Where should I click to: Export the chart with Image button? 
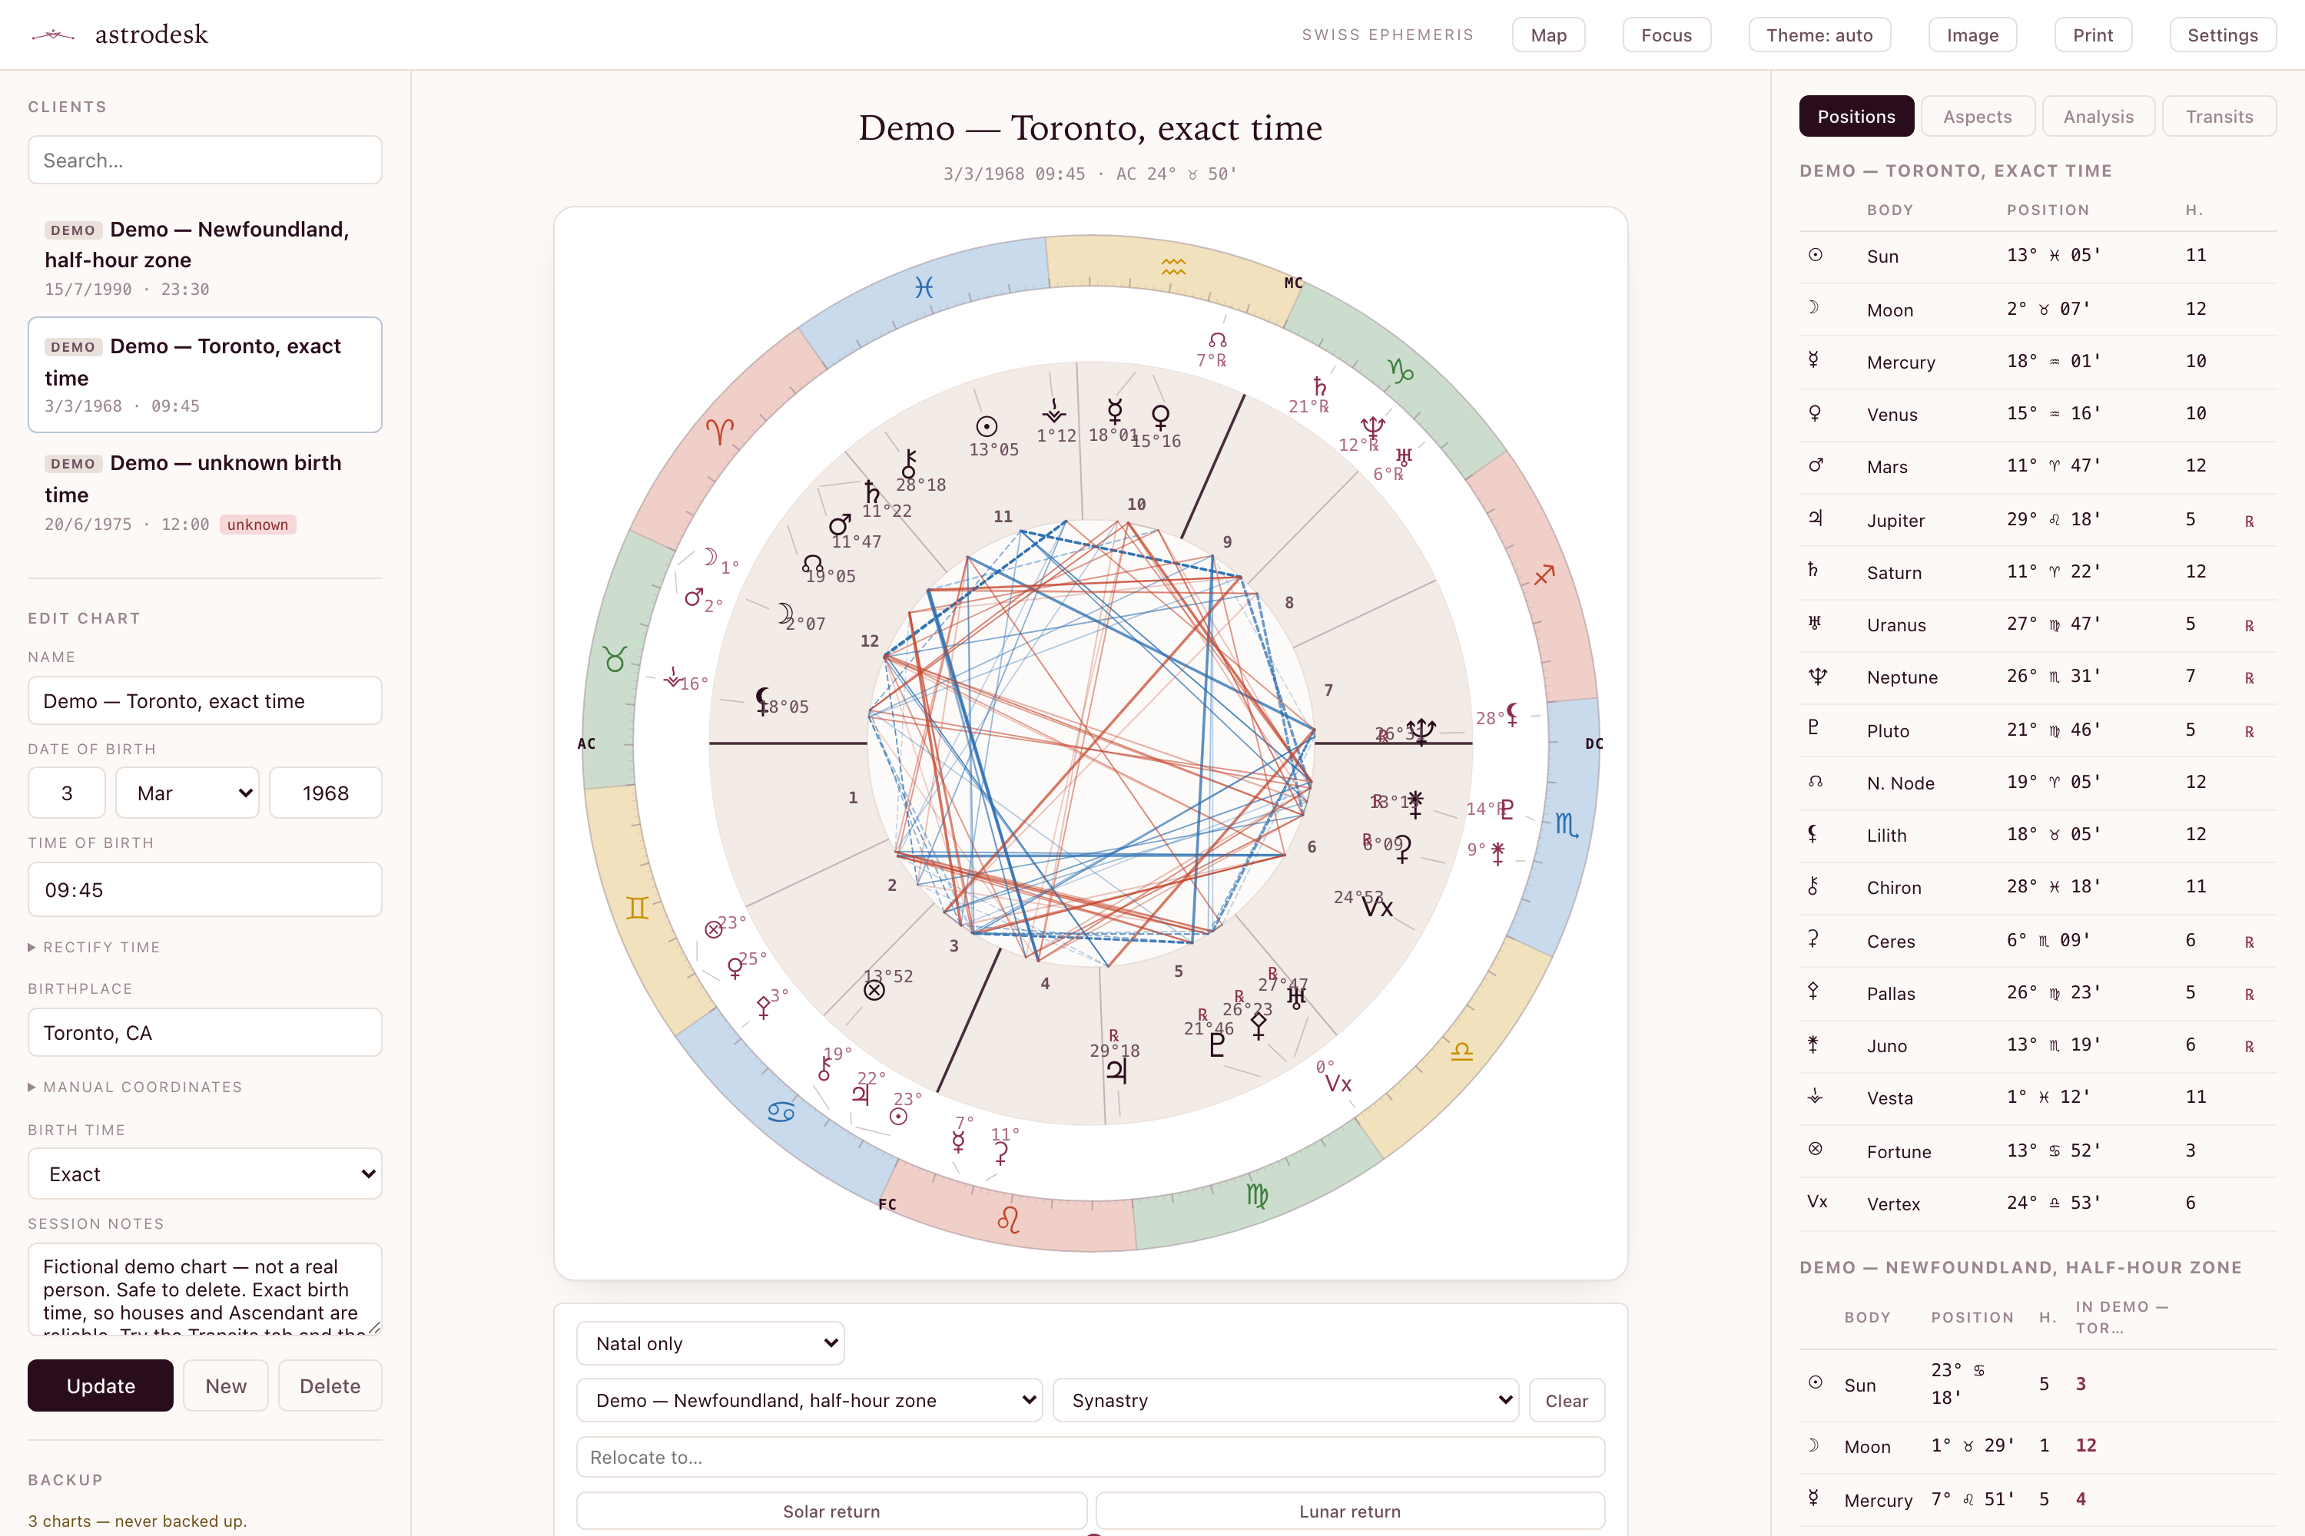[x=1972, y=35]
